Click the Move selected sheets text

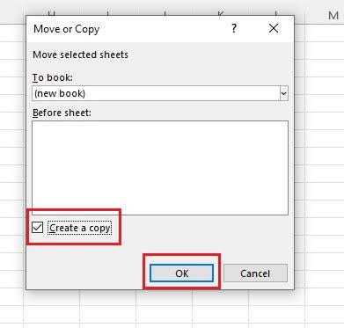[80, 55]
